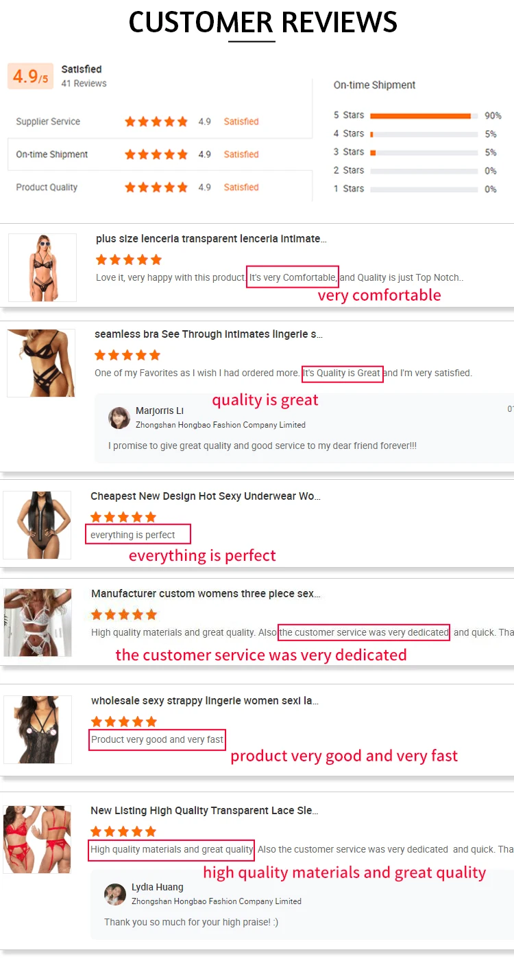
Task: Open plus size lenceria transparent product title
Action: click(211, 239)
